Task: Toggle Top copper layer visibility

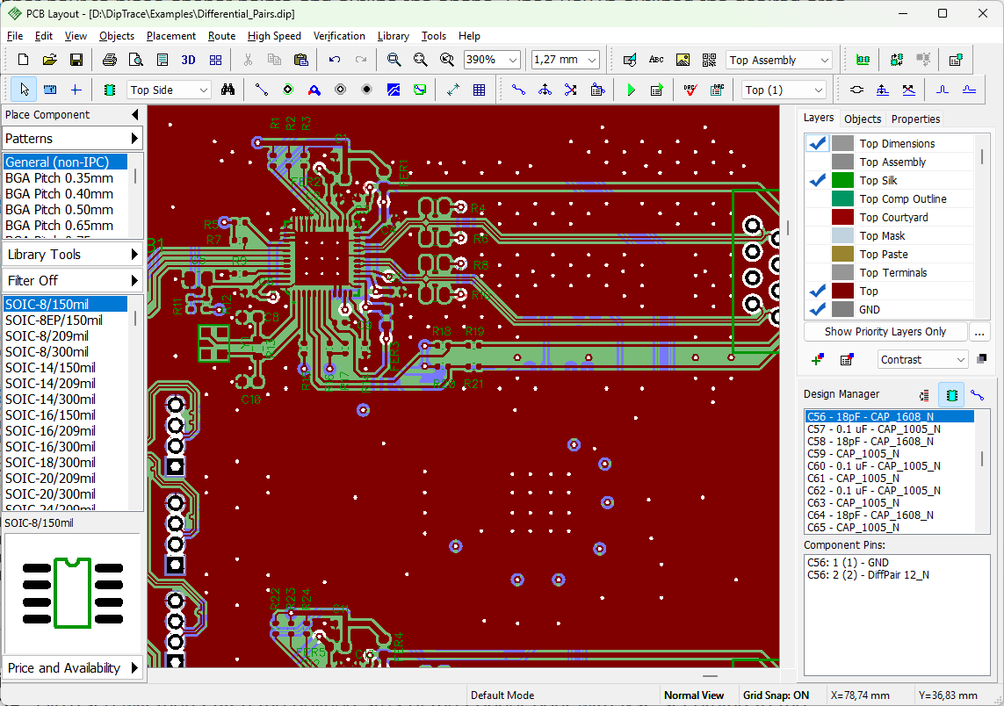Action: [817, 292]
